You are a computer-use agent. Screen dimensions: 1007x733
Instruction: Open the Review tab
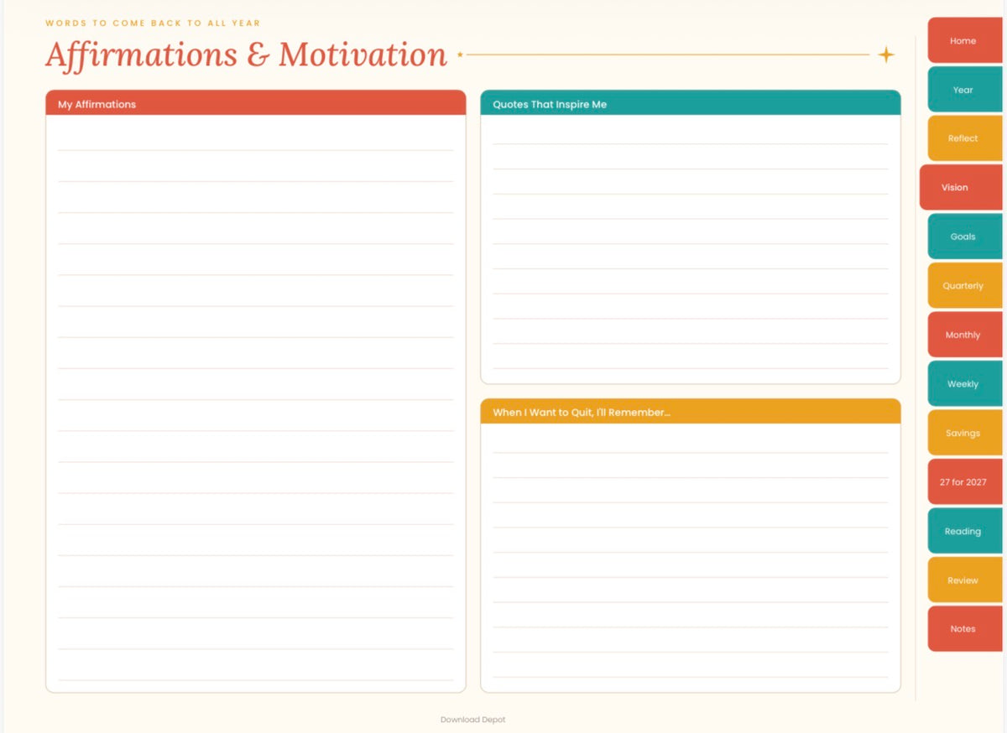[964, 580]
